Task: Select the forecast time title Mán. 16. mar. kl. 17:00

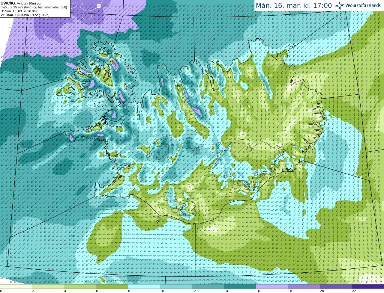Action: click(294, 6)
